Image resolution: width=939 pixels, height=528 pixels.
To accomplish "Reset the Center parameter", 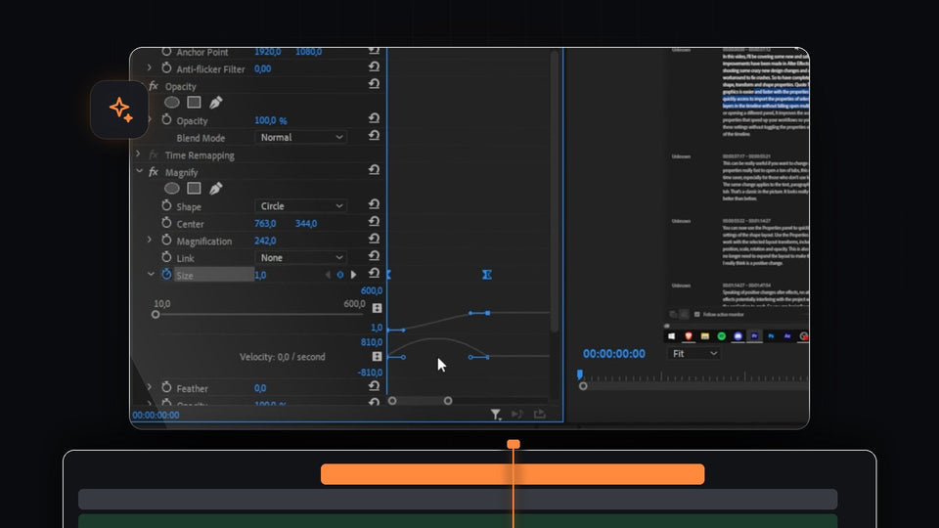I will [x=374, y=222].
